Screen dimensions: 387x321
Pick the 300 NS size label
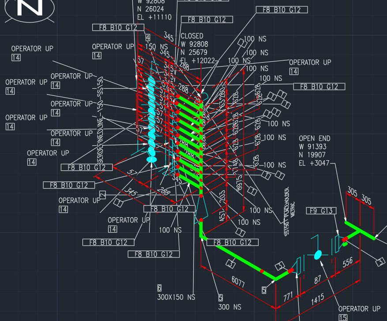tap(229, 307)
